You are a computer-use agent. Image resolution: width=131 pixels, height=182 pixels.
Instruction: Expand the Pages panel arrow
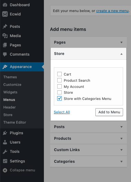click(121, 42)
